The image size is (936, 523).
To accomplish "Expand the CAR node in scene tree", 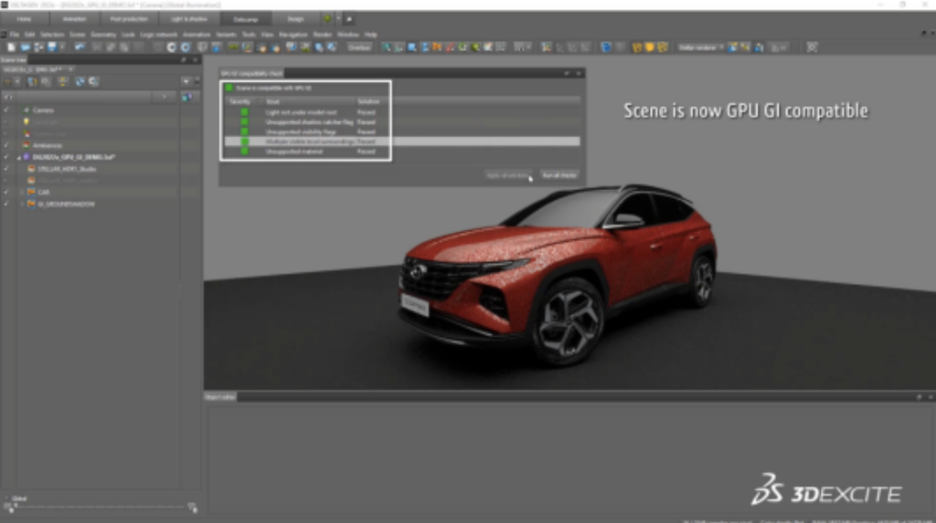I will click(x=22, y=193).
